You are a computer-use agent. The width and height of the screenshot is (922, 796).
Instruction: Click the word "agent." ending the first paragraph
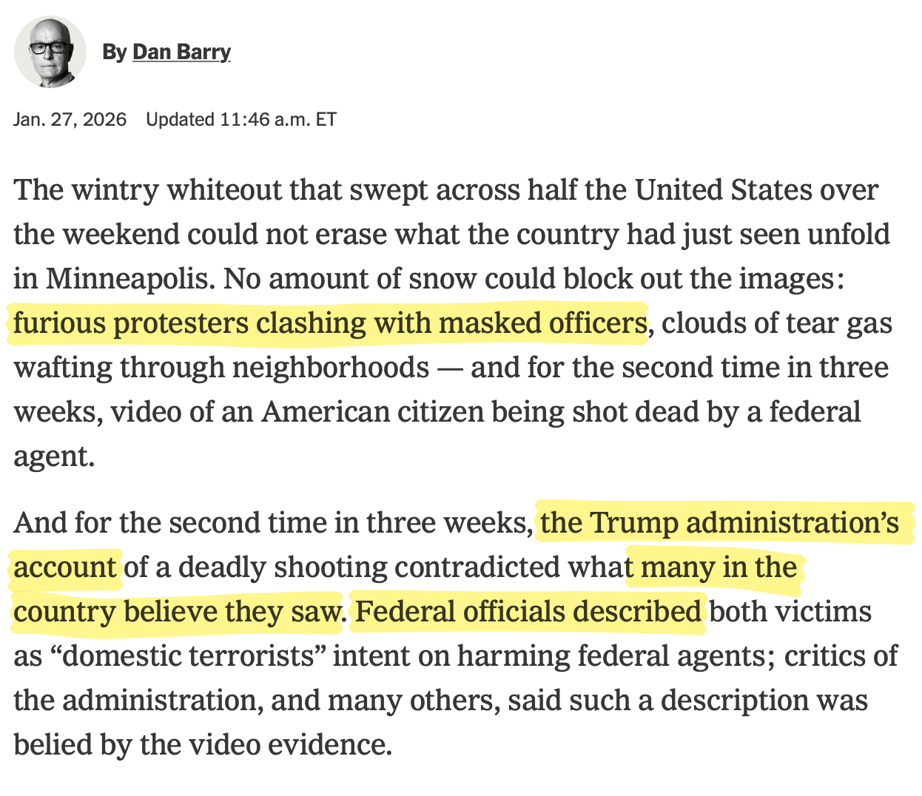(x=54, y=456)
